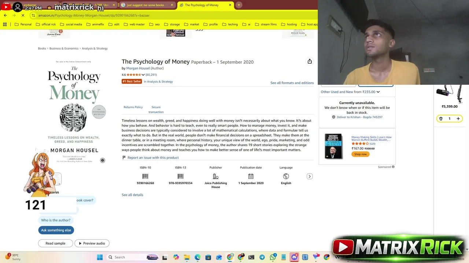Click the ISBN-13 barcode icon
The height and width of the screenshot is (263, 469).
[180, 176]
